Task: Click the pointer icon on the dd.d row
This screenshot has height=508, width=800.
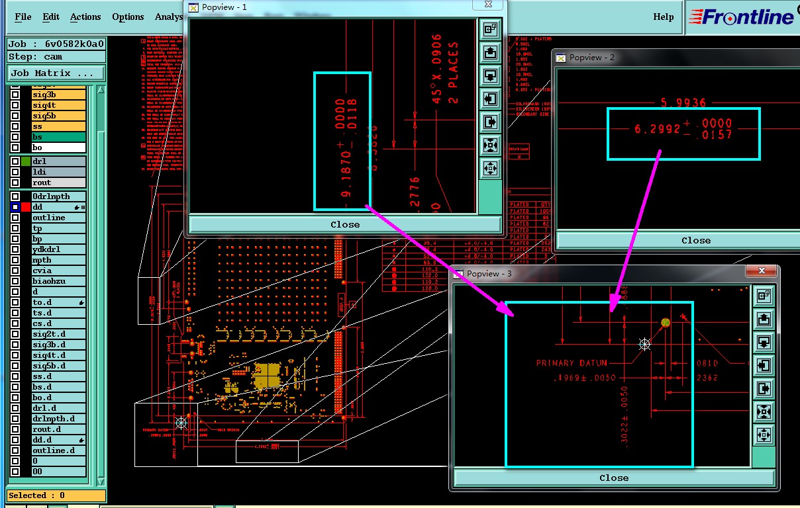Action: 81,440
